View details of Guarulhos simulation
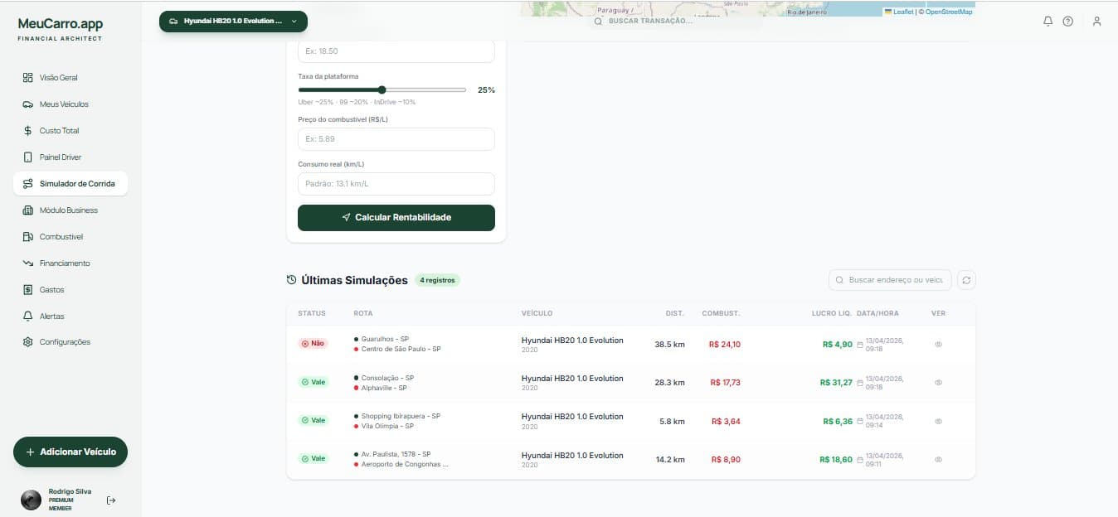Viewport: 1118px width, 517px height. 938,345
